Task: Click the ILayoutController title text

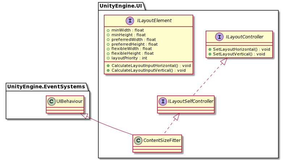Action: click(245, 37)
